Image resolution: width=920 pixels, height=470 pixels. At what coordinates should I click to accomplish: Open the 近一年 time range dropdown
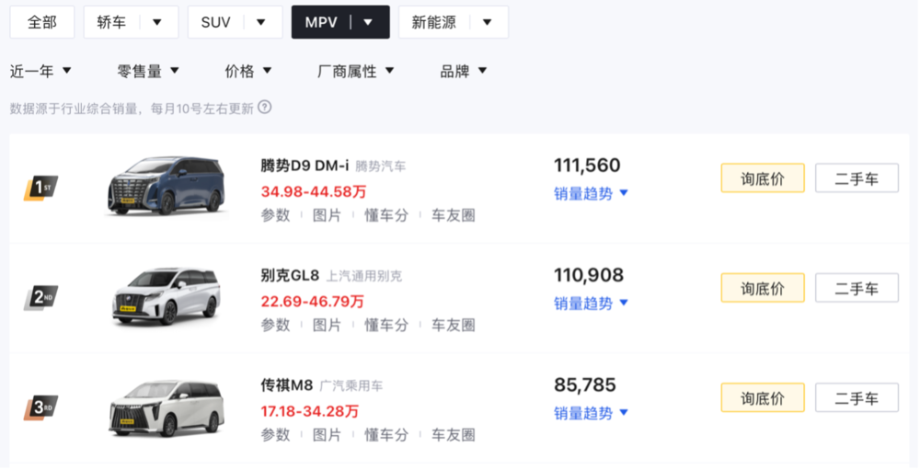click(40, 71)
